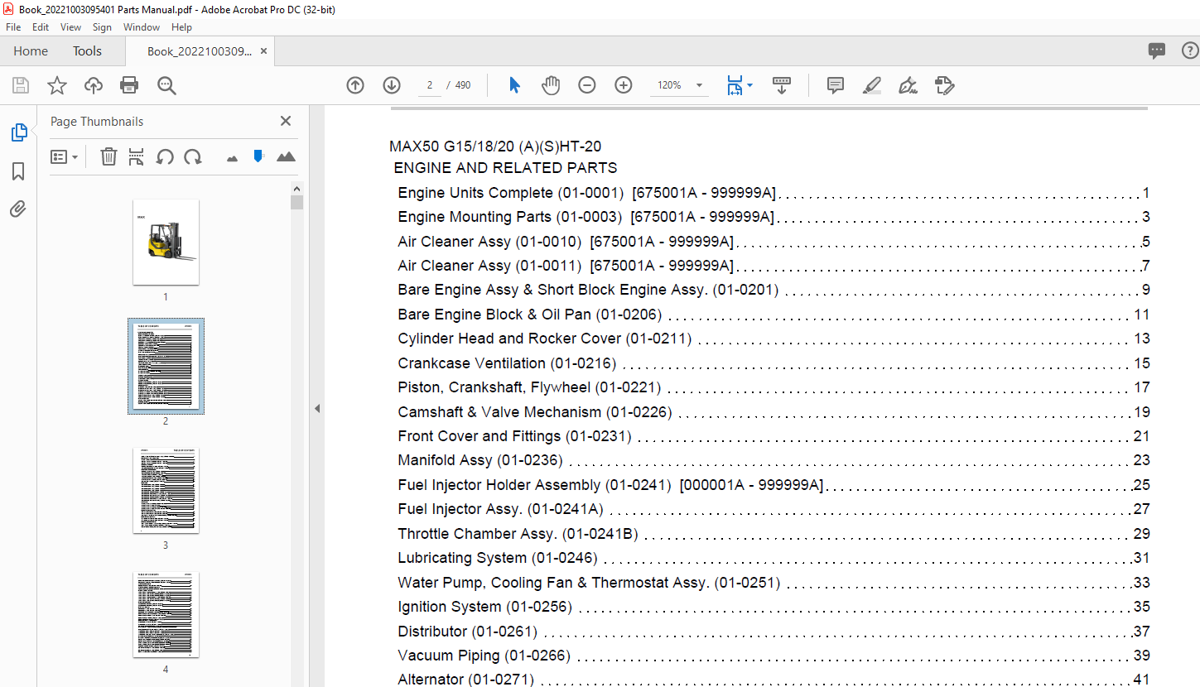Open the Find text magnifier tool
The width and height of the screenshot is (1200, 687).
coord(166,85)
